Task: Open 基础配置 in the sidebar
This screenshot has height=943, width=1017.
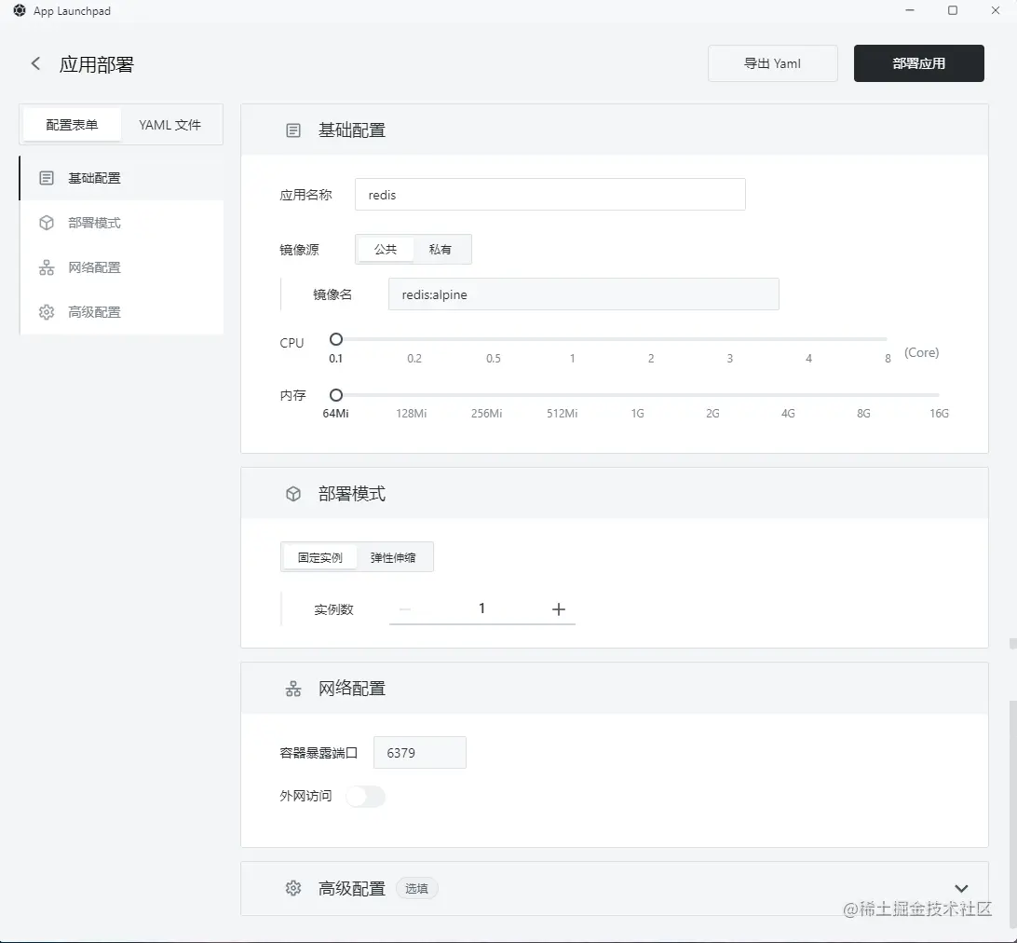Action: pyautogui.click(x=122, y=178)
